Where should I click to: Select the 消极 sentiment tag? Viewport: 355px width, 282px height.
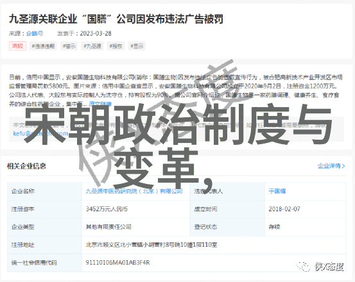(x=18, y=46)
